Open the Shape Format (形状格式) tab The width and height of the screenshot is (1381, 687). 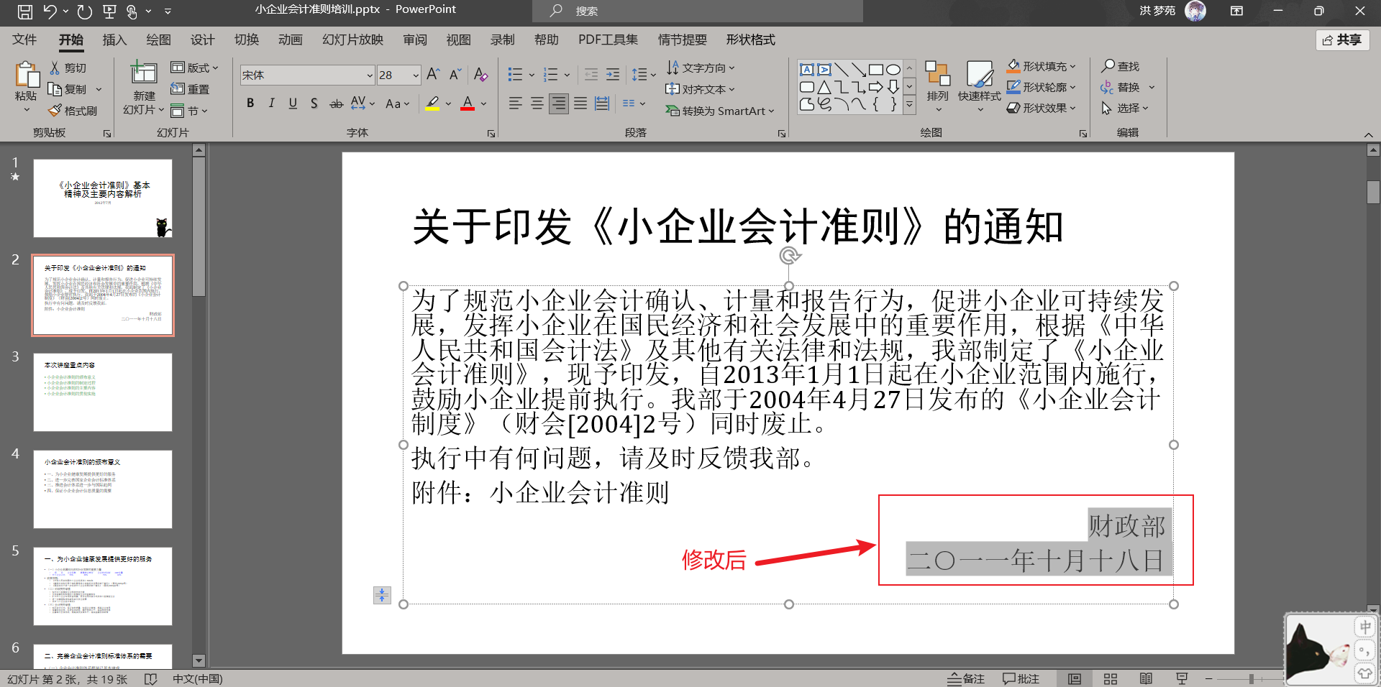click(751, 40)
